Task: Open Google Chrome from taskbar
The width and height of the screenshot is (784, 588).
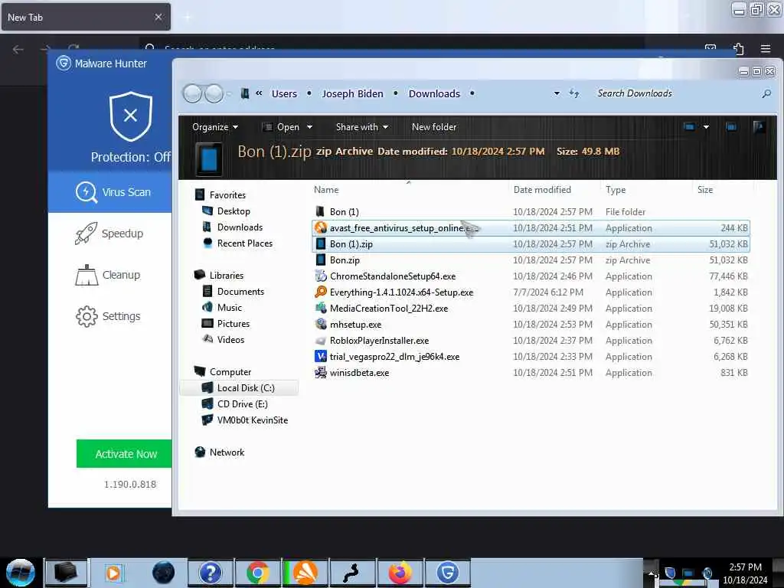Action: [x=258, y=573]
